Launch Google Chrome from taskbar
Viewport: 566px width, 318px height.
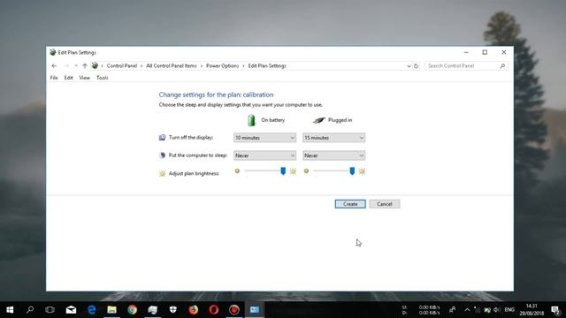coord(132,310)
